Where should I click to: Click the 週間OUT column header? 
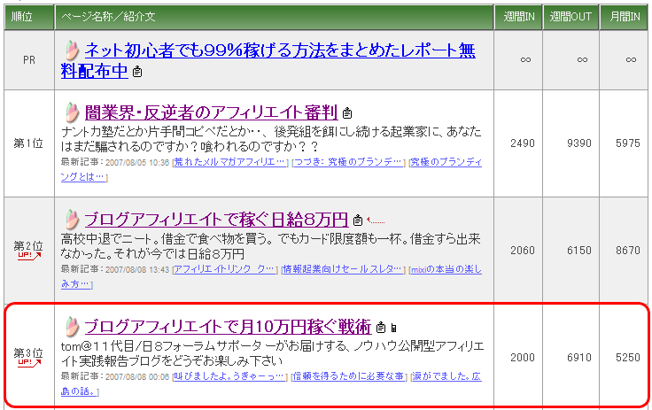click(570, 17)
